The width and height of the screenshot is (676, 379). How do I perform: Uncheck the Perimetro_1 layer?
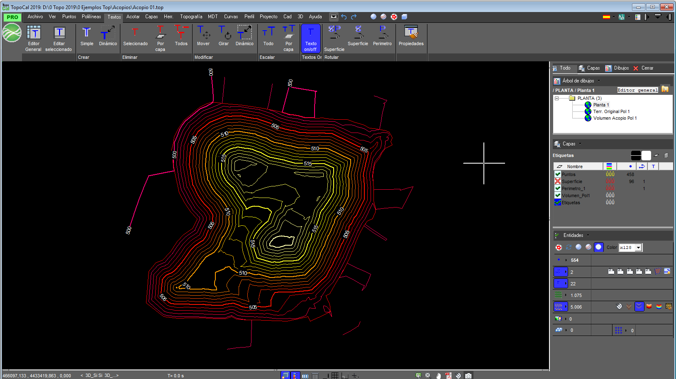[558, 188]
